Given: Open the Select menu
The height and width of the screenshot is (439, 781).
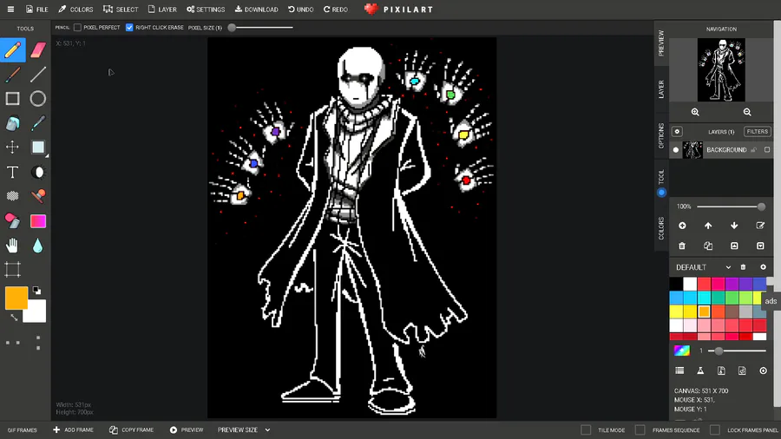Looking at the screenshot, I should (121, 10).
